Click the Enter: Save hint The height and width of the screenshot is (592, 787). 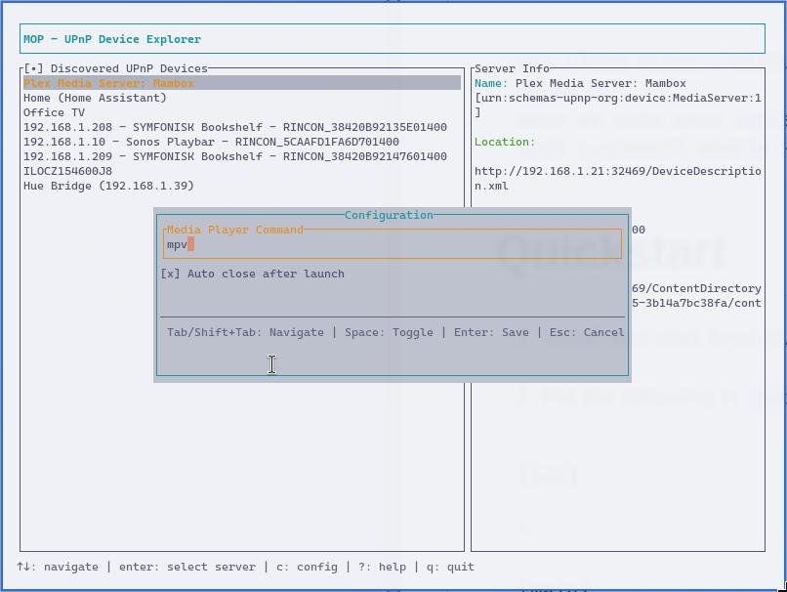pos(491,332)
